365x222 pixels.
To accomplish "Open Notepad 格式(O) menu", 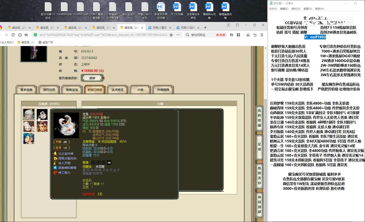I will coord(296,9).
